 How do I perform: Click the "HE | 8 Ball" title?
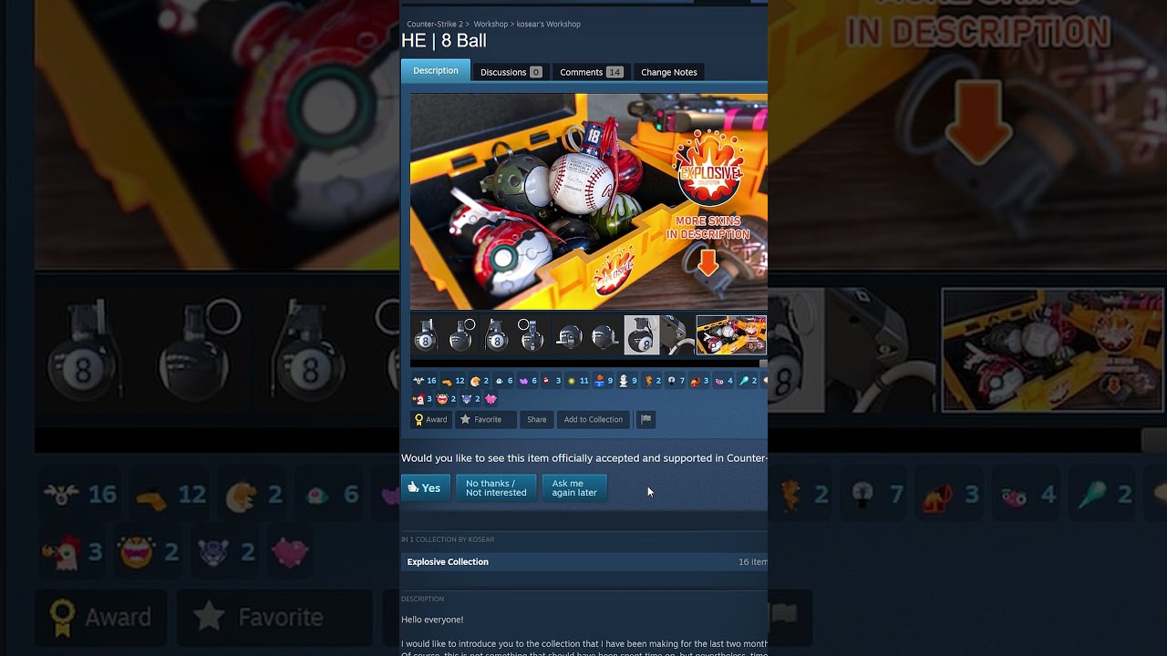(444, 41)
